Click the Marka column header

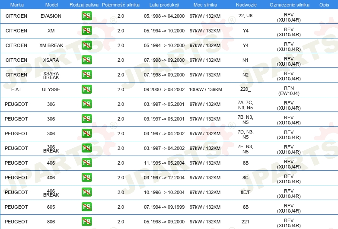tap(17, 5)
